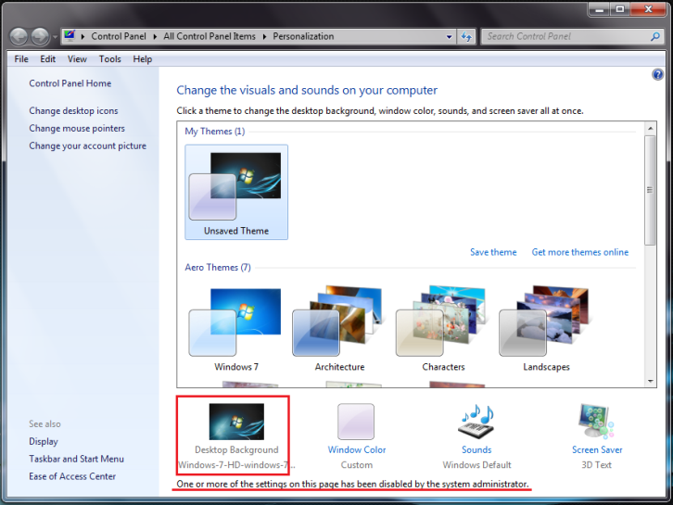The height and width of the screenshot is (505, 673).
Task: Click the Personalization icon in address bar
Action: click(x=70, y=35)
